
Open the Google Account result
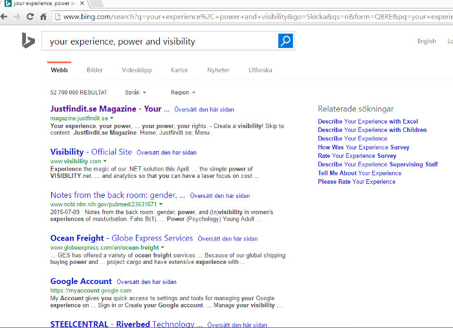(x=81, y=281)
